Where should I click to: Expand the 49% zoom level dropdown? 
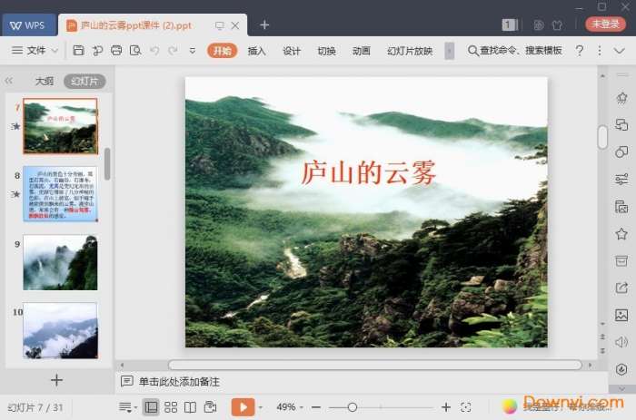(x=289, y=407)
